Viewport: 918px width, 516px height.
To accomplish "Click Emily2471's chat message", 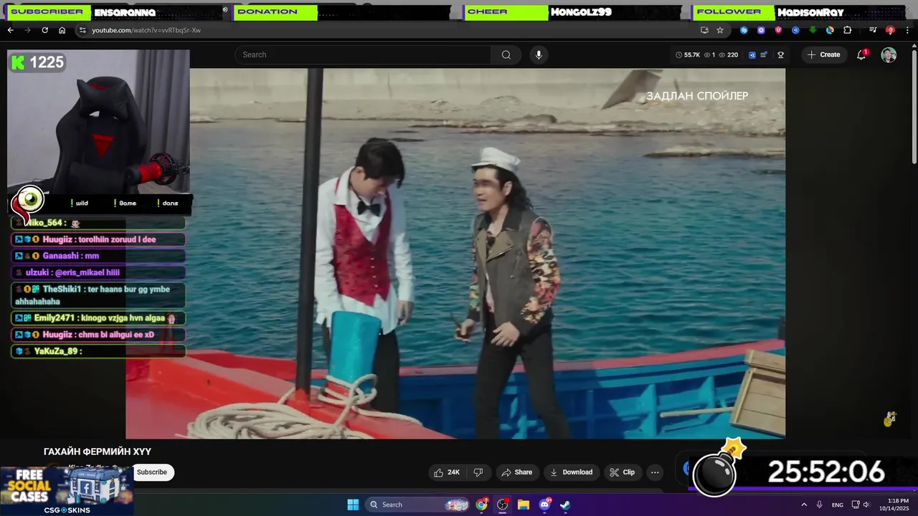I will pos(99,318).
